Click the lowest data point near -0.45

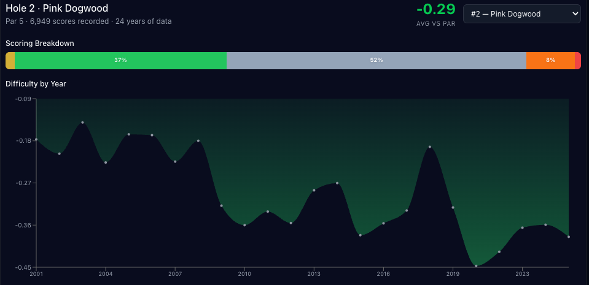tap(476, 266)
